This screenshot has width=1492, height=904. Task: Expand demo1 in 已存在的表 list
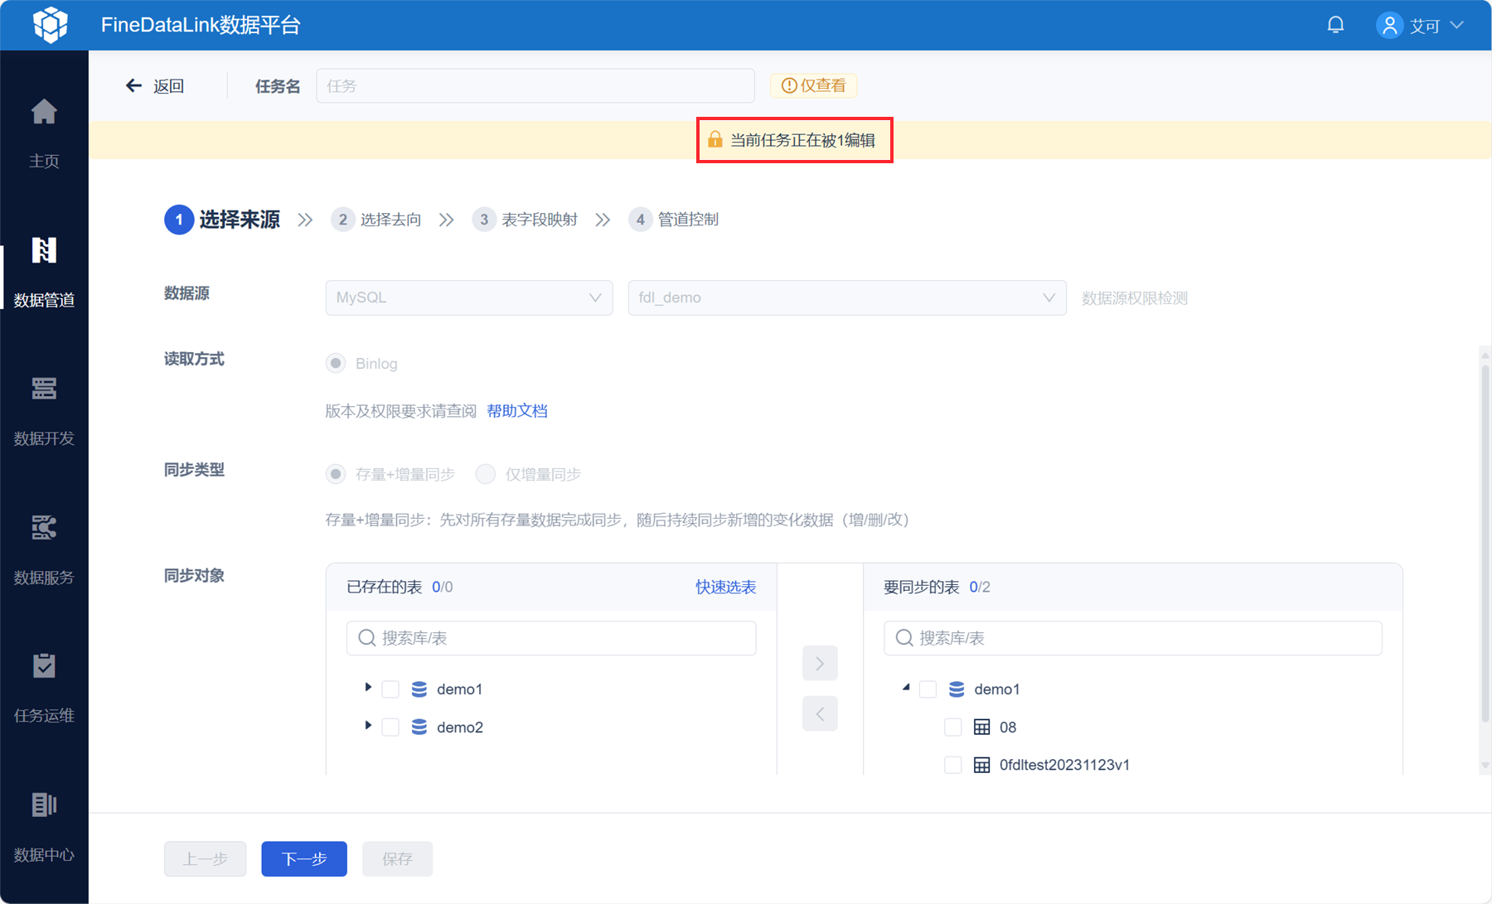[x=368, y=688]
